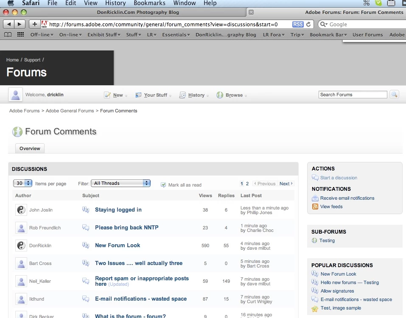Open Receive email notifications link
Screen dimensions: 406x318
(x=347, y=198)
